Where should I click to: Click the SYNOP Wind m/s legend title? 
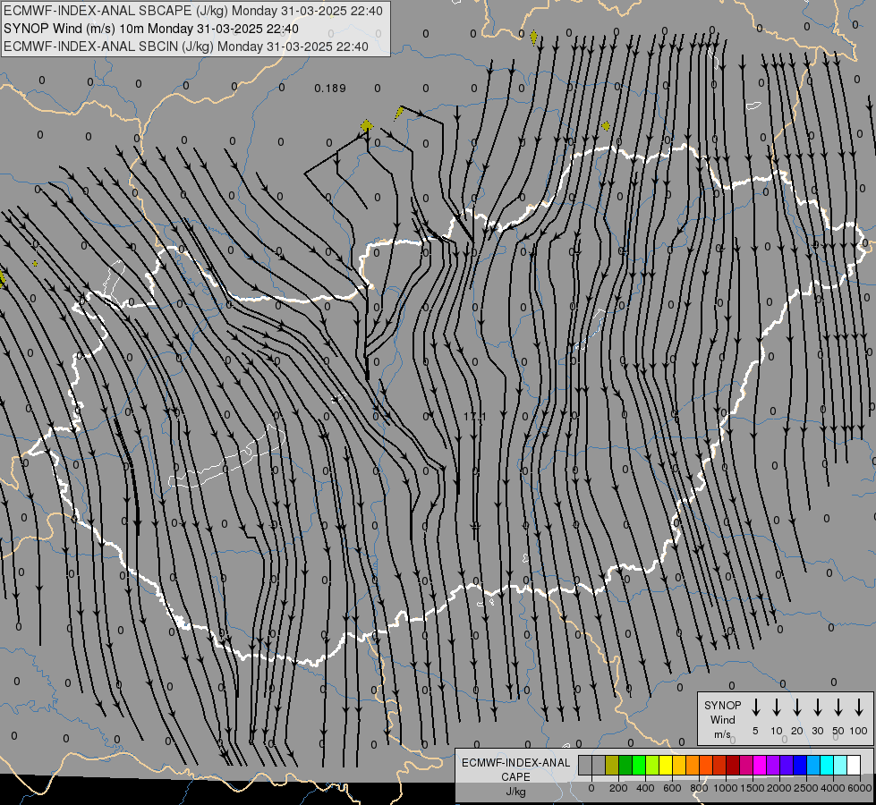pos(722,719)
